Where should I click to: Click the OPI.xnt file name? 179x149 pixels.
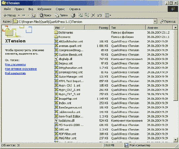(x=64, y=130)
